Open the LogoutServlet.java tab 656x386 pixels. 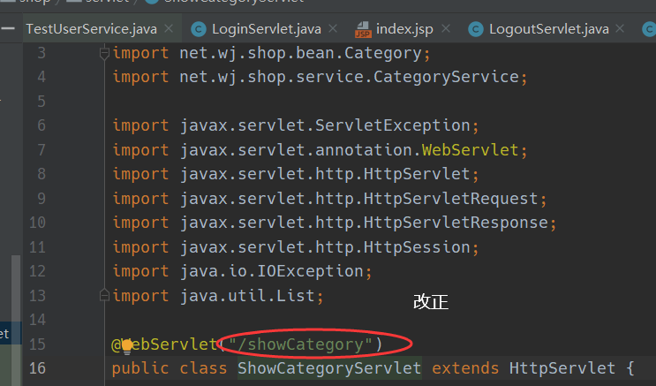(549, 29)
